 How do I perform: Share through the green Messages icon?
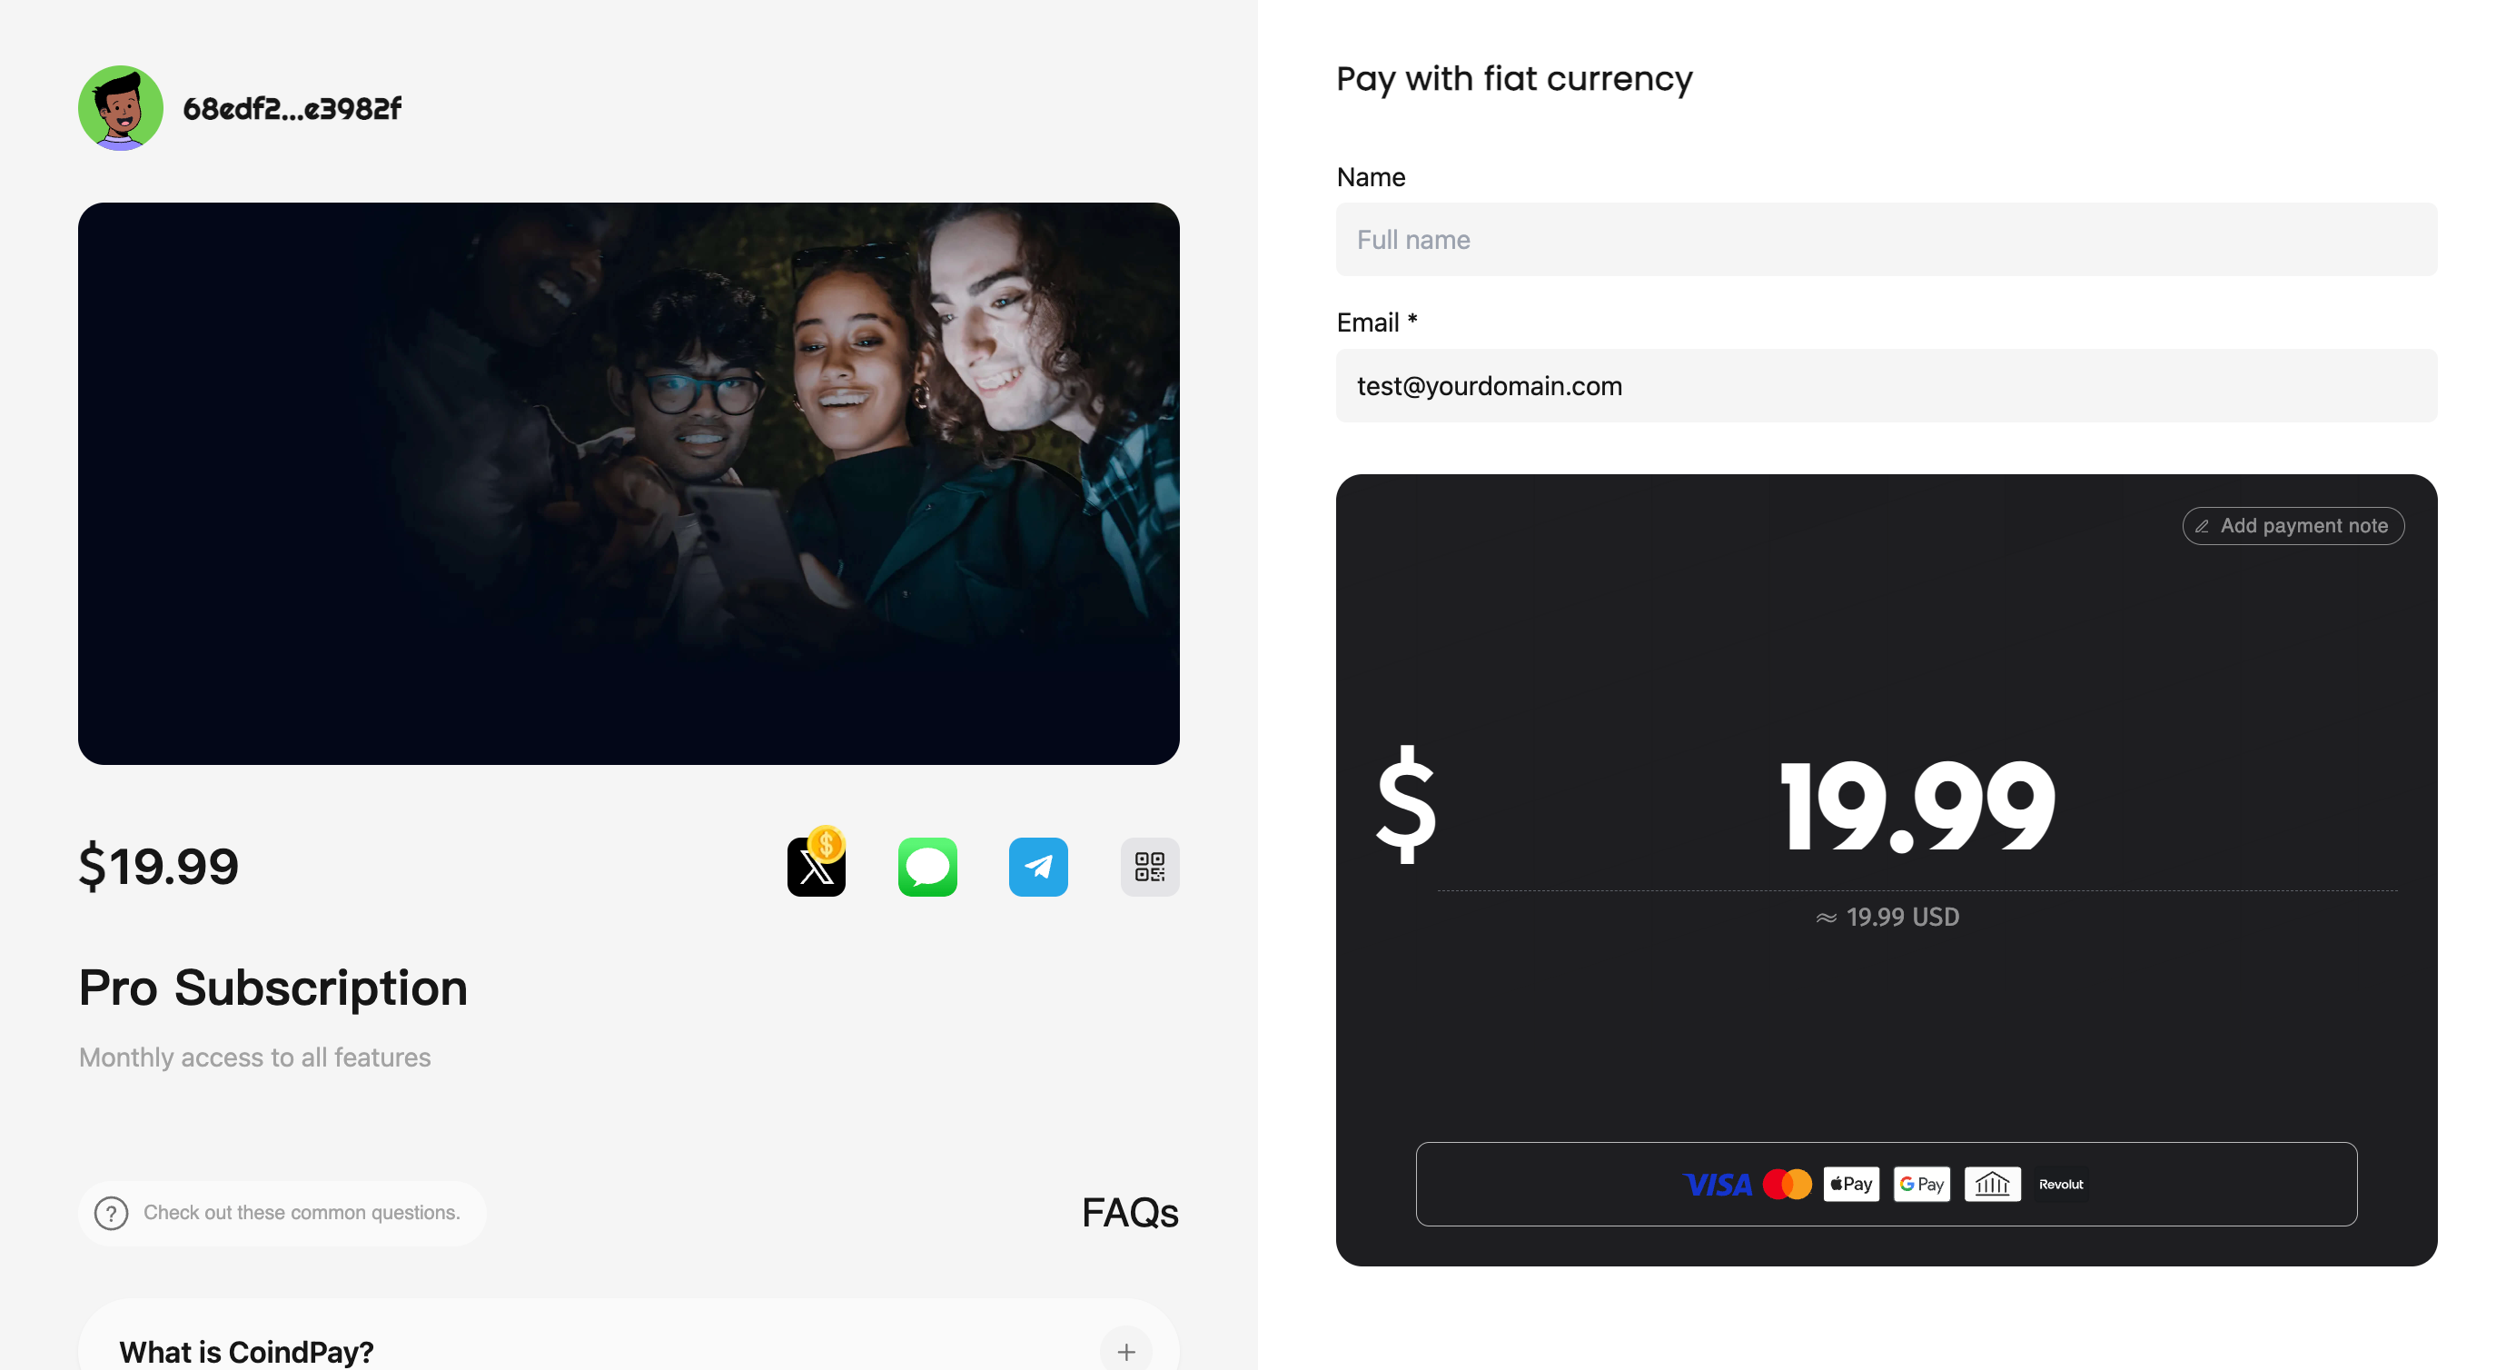[926, 866]
